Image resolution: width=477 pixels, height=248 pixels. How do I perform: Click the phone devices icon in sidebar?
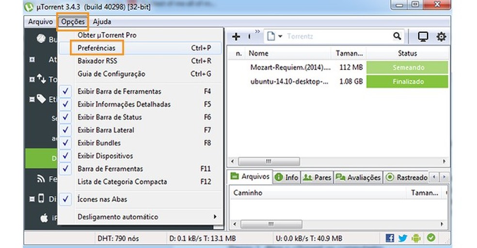pyautogui.click(x=41, y=199)
